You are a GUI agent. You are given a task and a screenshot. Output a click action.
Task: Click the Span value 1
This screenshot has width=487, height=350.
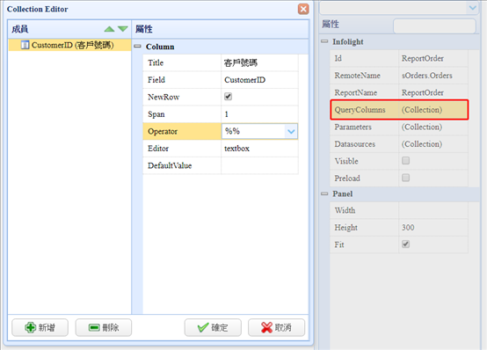[x=227, y=114]
